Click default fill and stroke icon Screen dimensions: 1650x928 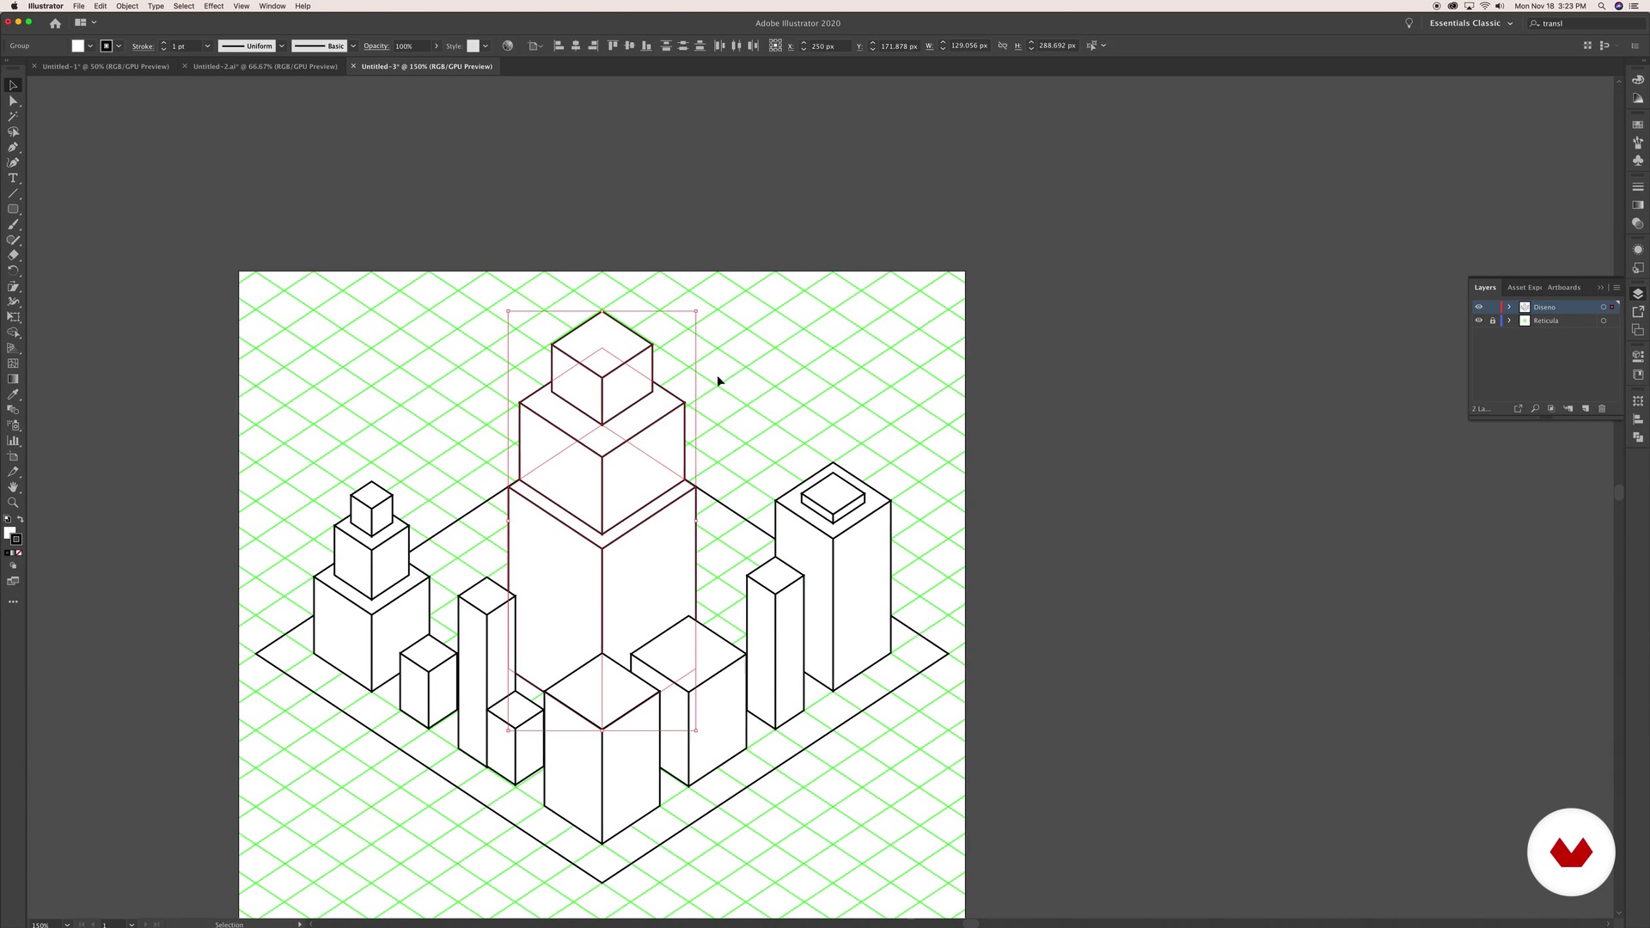tap(8, 520)
